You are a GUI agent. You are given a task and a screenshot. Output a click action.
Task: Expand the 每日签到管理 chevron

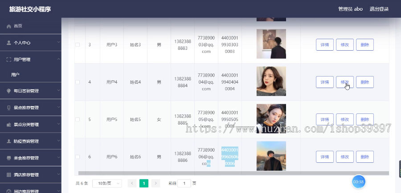58,90
